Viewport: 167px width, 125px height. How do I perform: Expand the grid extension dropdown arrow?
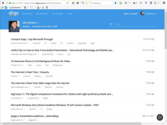click(x=130, y=3)
